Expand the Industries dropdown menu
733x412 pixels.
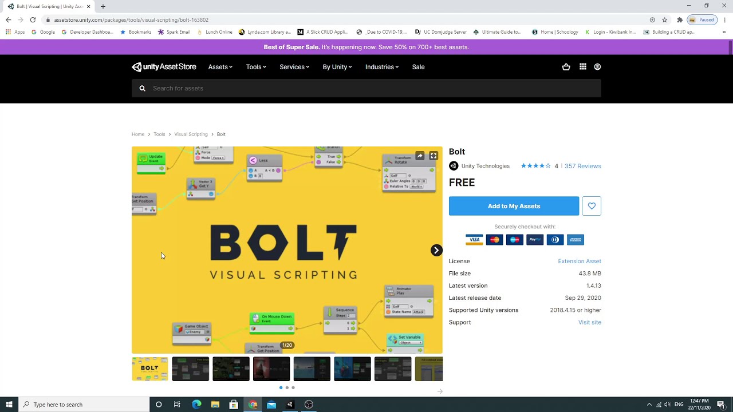(382, 67)
